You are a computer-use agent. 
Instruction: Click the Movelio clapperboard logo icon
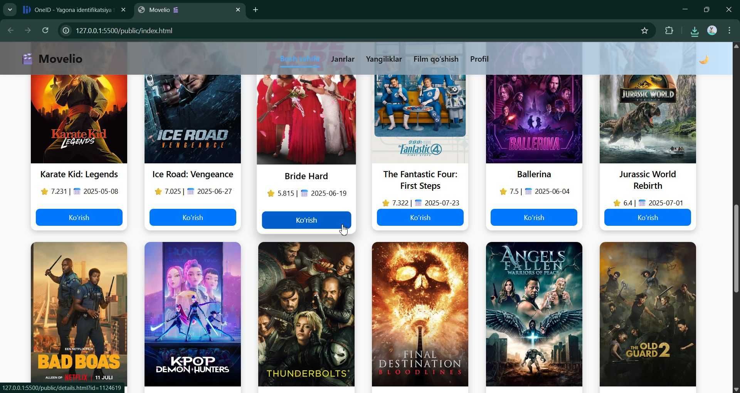click(x=27, y=59)
